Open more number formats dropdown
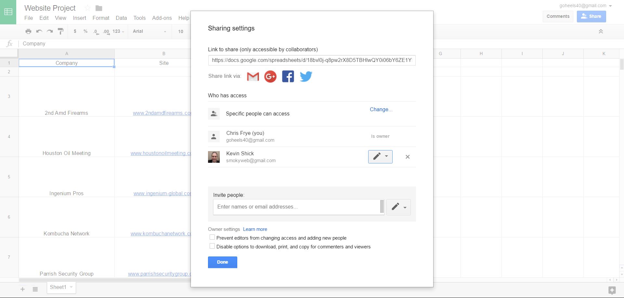The width and height of the screenshot is (624, 298). point(118,31)
